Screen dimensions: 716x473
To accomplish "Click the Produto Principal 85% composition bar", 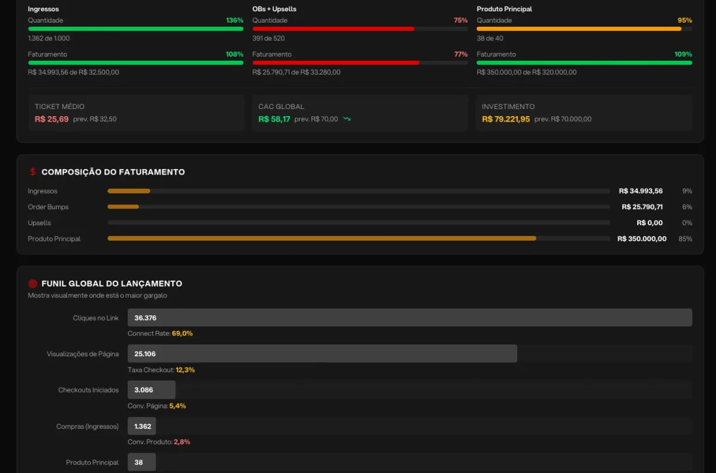I will [x=359, y=238].
